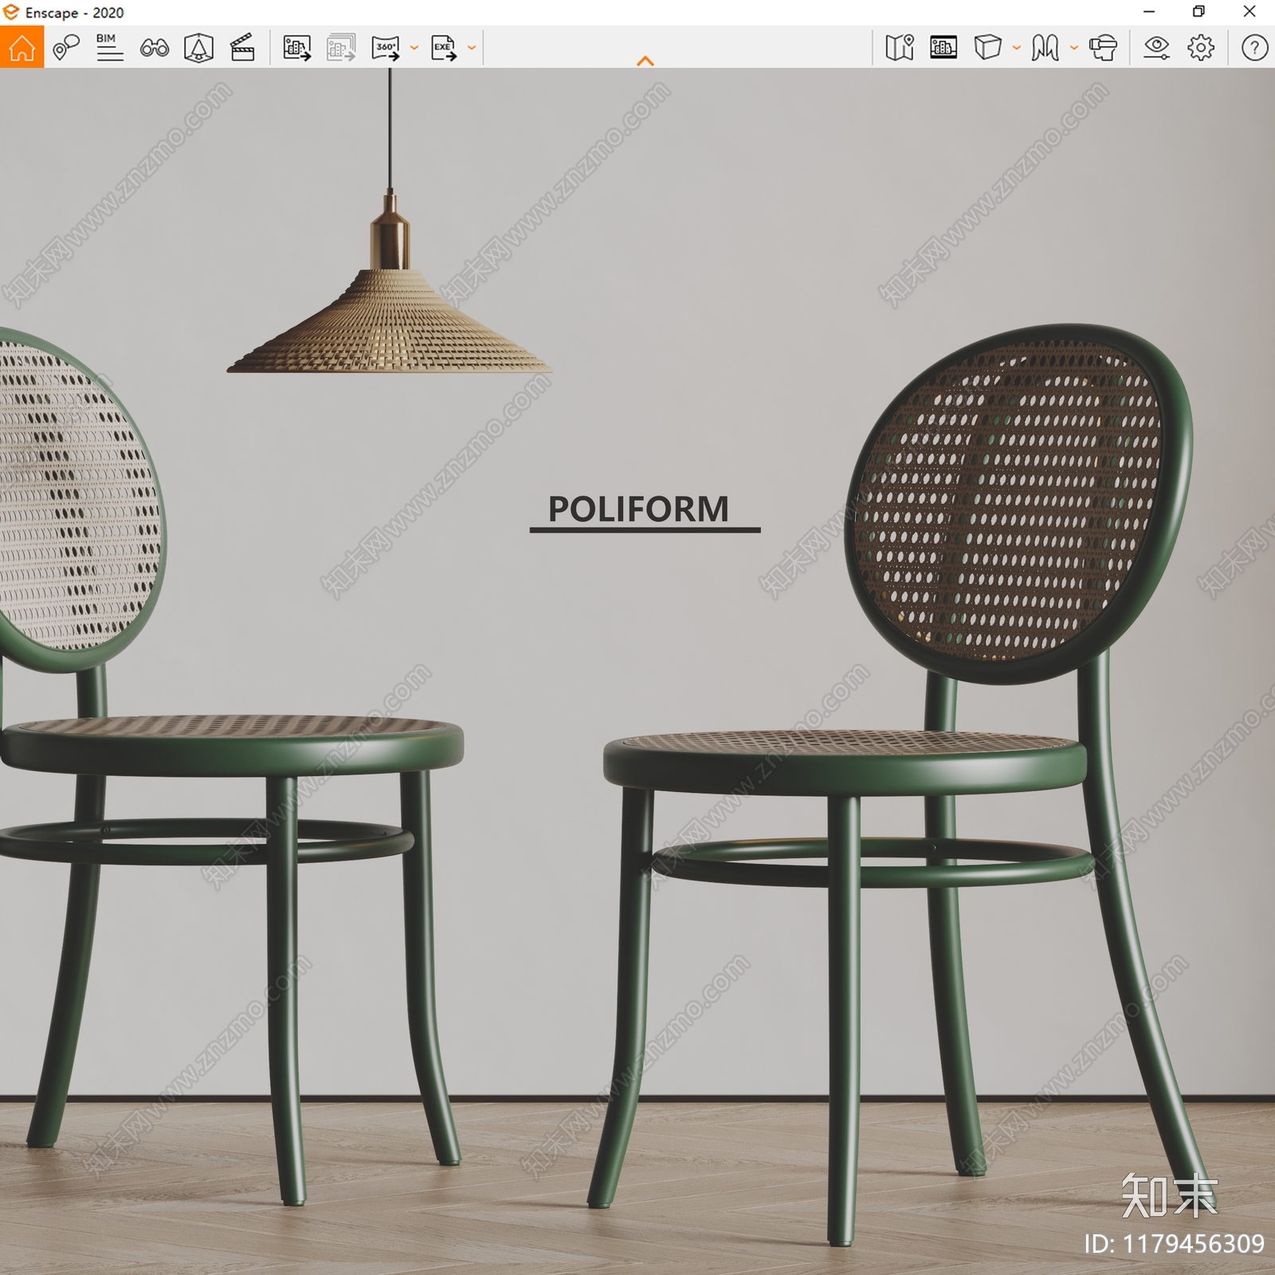
Task: Click the orange Home button
Action: 22,47
